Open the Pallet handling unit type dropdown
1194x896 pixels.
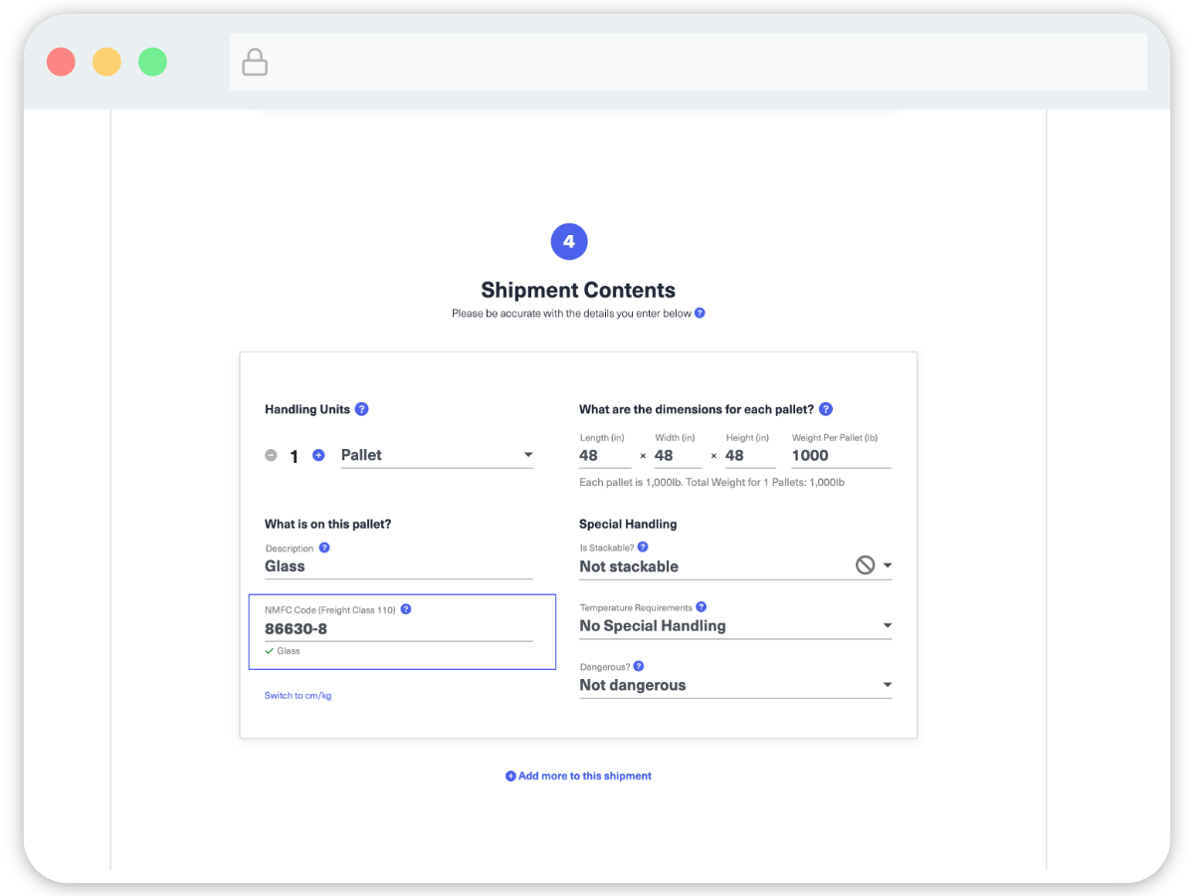(436, 455)
